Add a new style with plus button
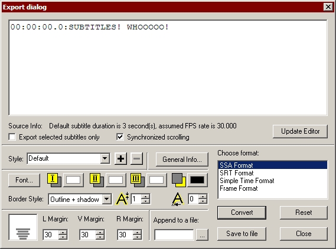Screen dimensions: 336x249 (x=120, y=159)
